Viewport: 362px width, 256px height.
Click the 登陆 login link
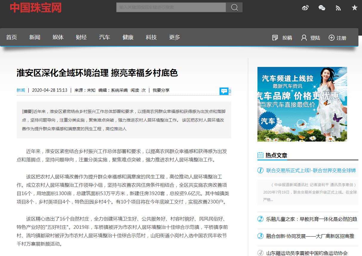(x=315, y=38)
